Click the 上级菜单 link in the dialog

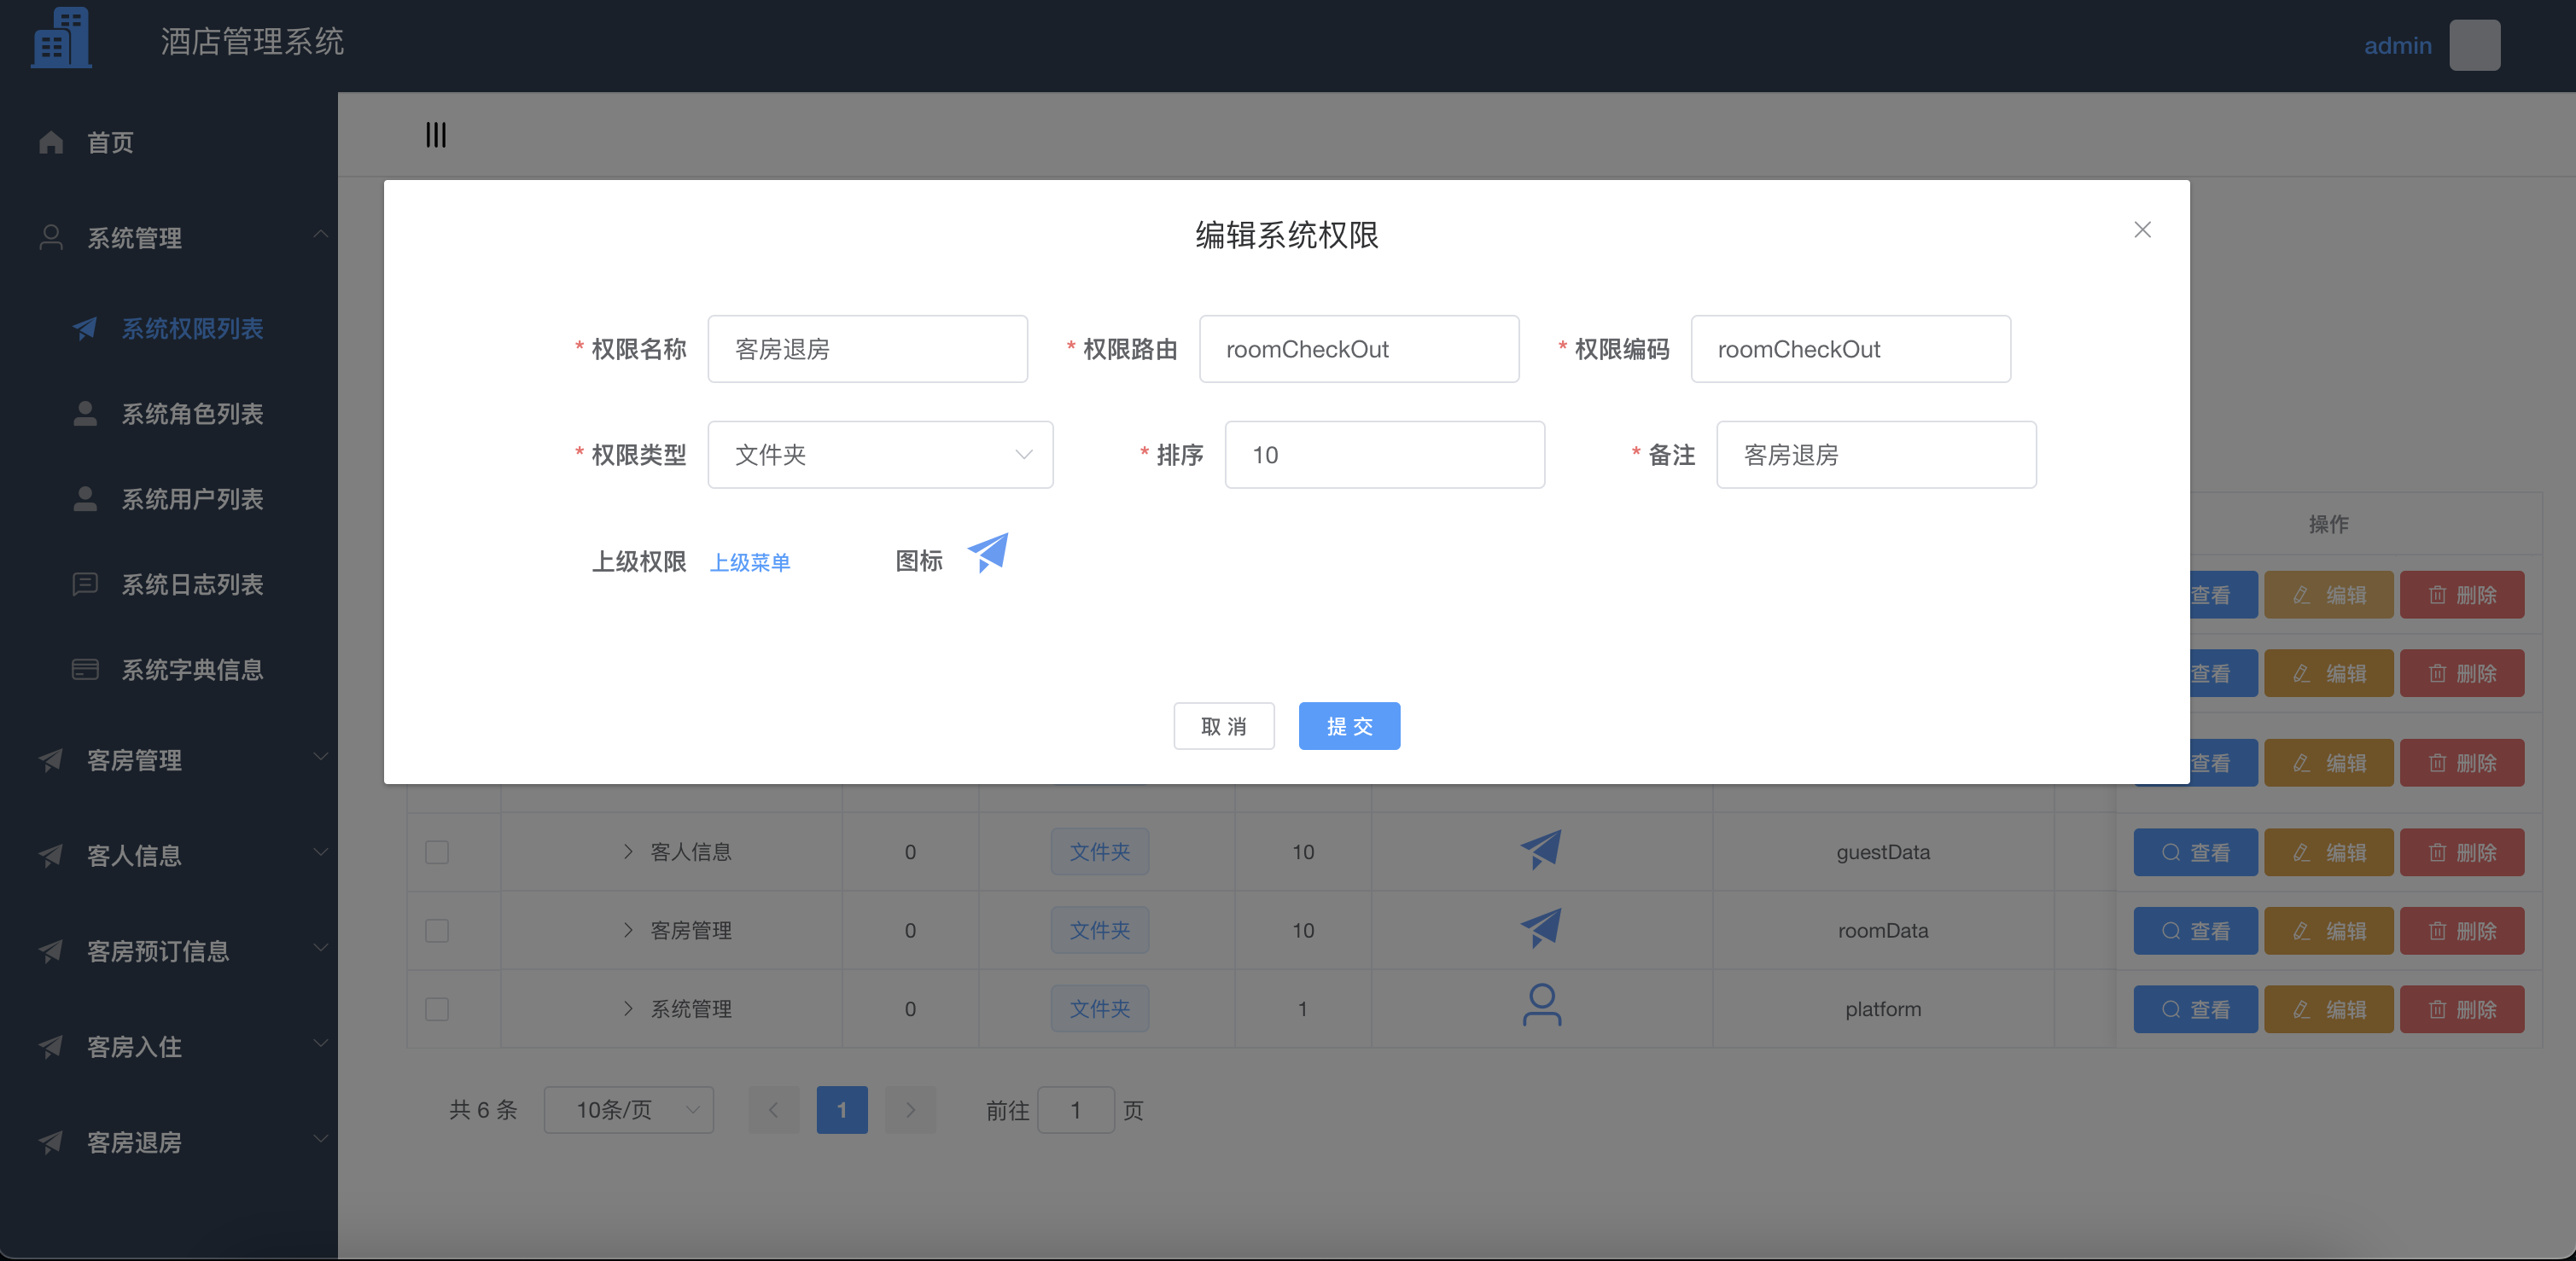pyautogui.click(x=750, y=561)
